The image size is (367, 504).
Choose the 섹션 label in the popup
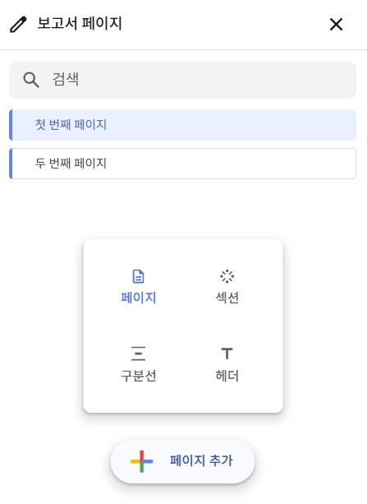click(227, 298)
